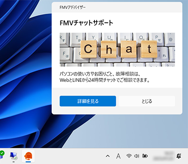Click the wooden t block in banner
Viewport: 188px width, 164px height.
pos(149,49)
